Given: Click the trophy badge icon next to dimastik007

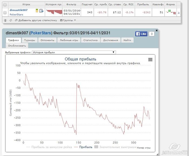Looking at the screenshot, I should [37, 11].
